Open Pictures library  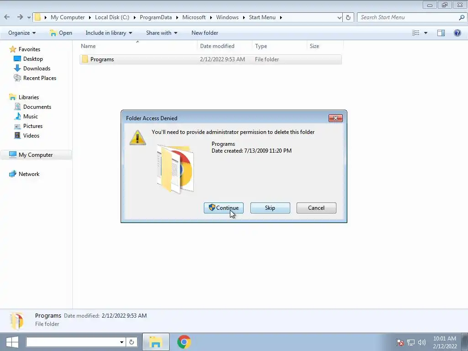pyautogui.click(x=33, y=126)
